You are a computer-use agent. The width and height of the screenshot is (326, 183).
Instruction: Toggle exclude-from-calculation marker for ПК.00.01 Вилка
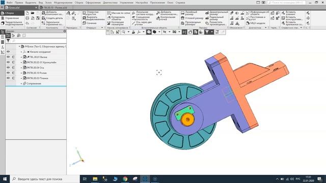tap(13, 57)
